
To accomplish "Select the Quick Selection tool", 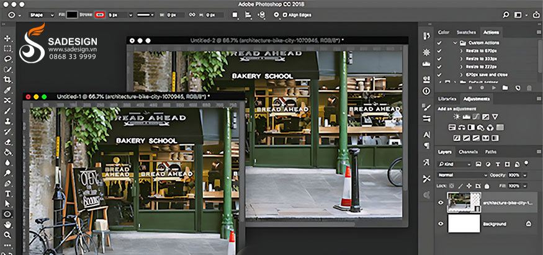I will [7, 69].
